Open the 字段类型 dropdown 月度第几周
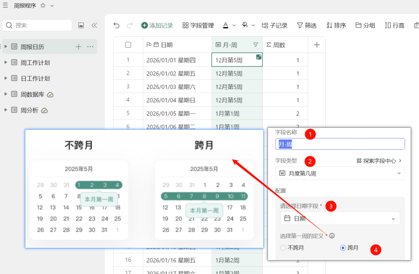The width and height of the screenshot is (419, 274). 340,173
